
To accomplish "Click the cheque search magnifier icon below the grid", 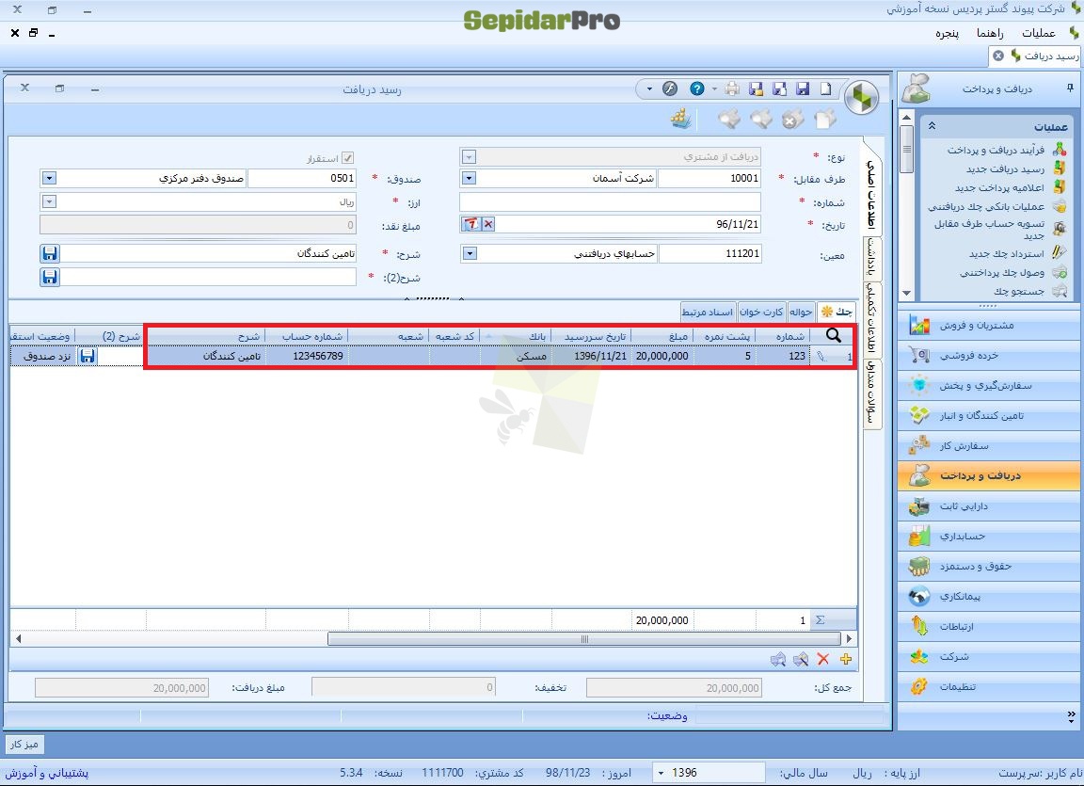I will pyautogui.click(x=778, y=660).
